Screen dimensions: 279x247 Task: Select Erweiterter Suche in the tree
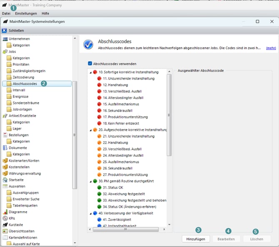(26, 199)
